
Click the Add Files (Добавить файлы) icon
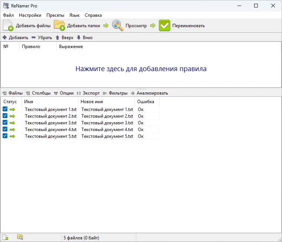(8, 26)
